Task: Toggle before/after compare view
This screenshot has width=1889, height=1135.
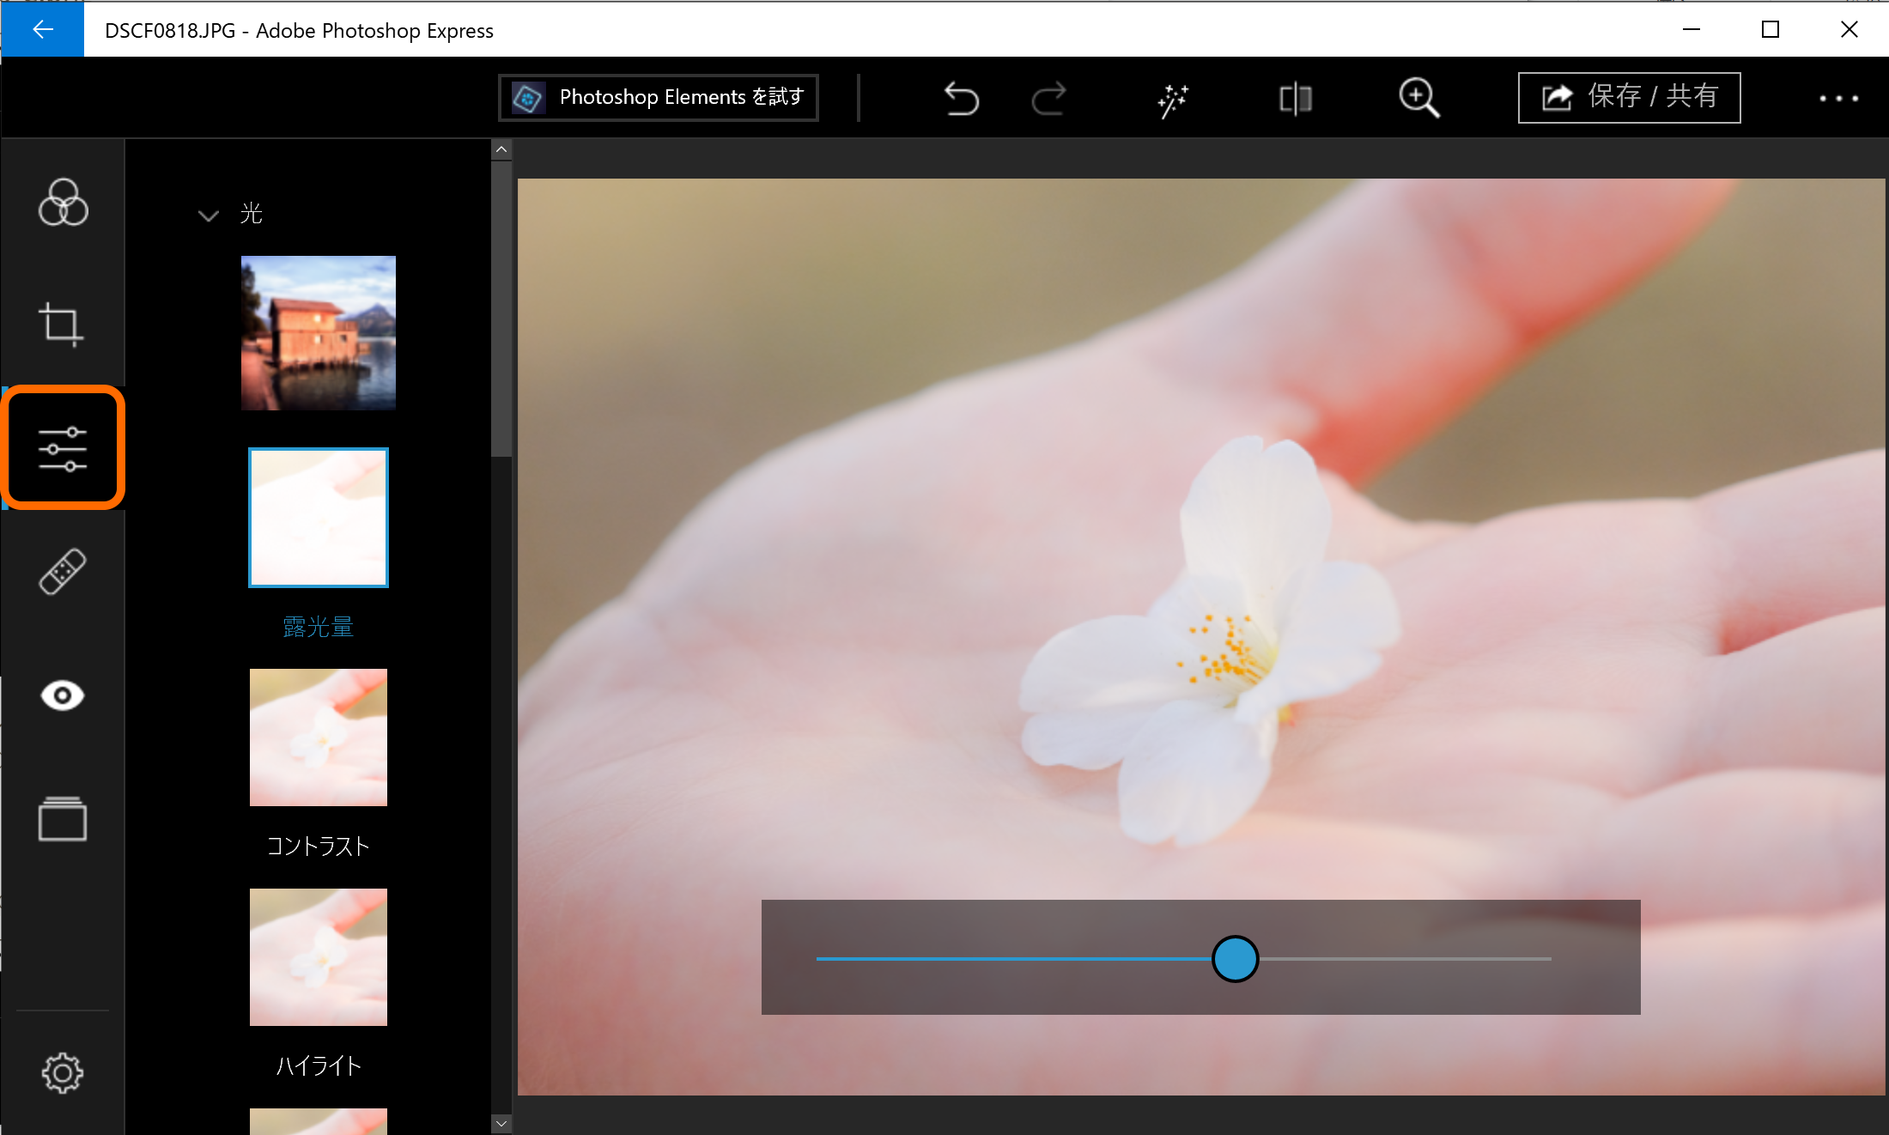Action: click(1295, 99)
